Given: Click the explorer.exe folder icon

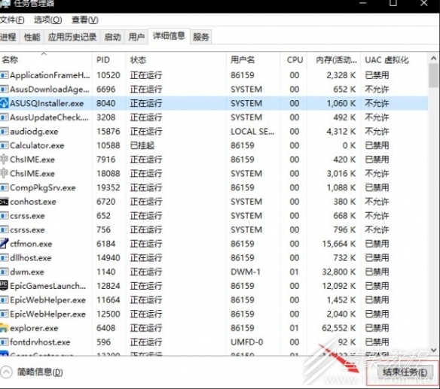Looking at the screenshot, I should click(4, 328).
